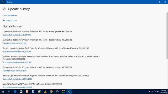Open taskbar search magnifier
This screenshot has width=168, height=94.
(9, 92)
